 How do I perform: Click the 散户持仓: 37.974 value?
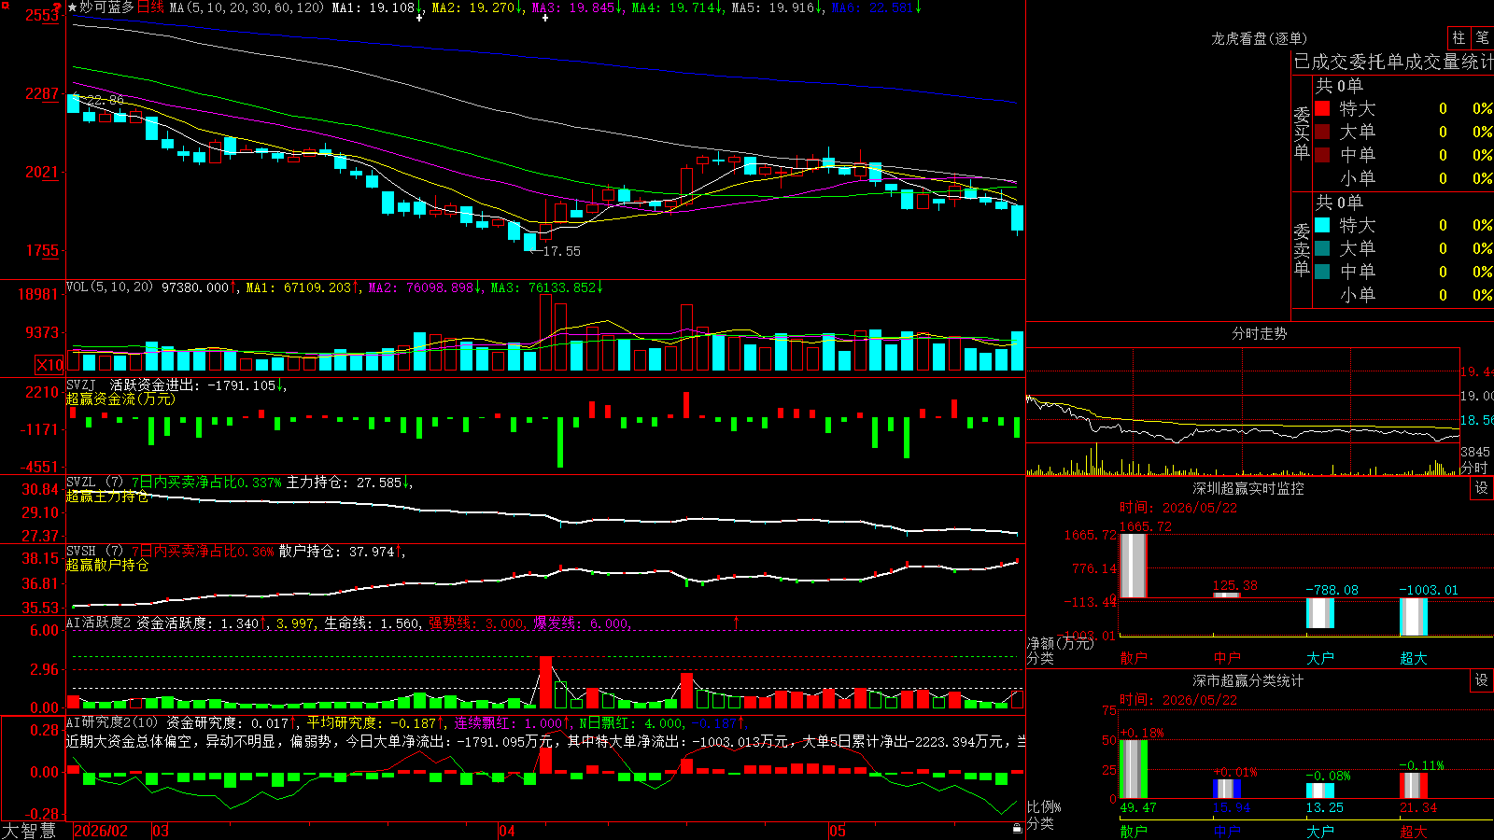337,552
